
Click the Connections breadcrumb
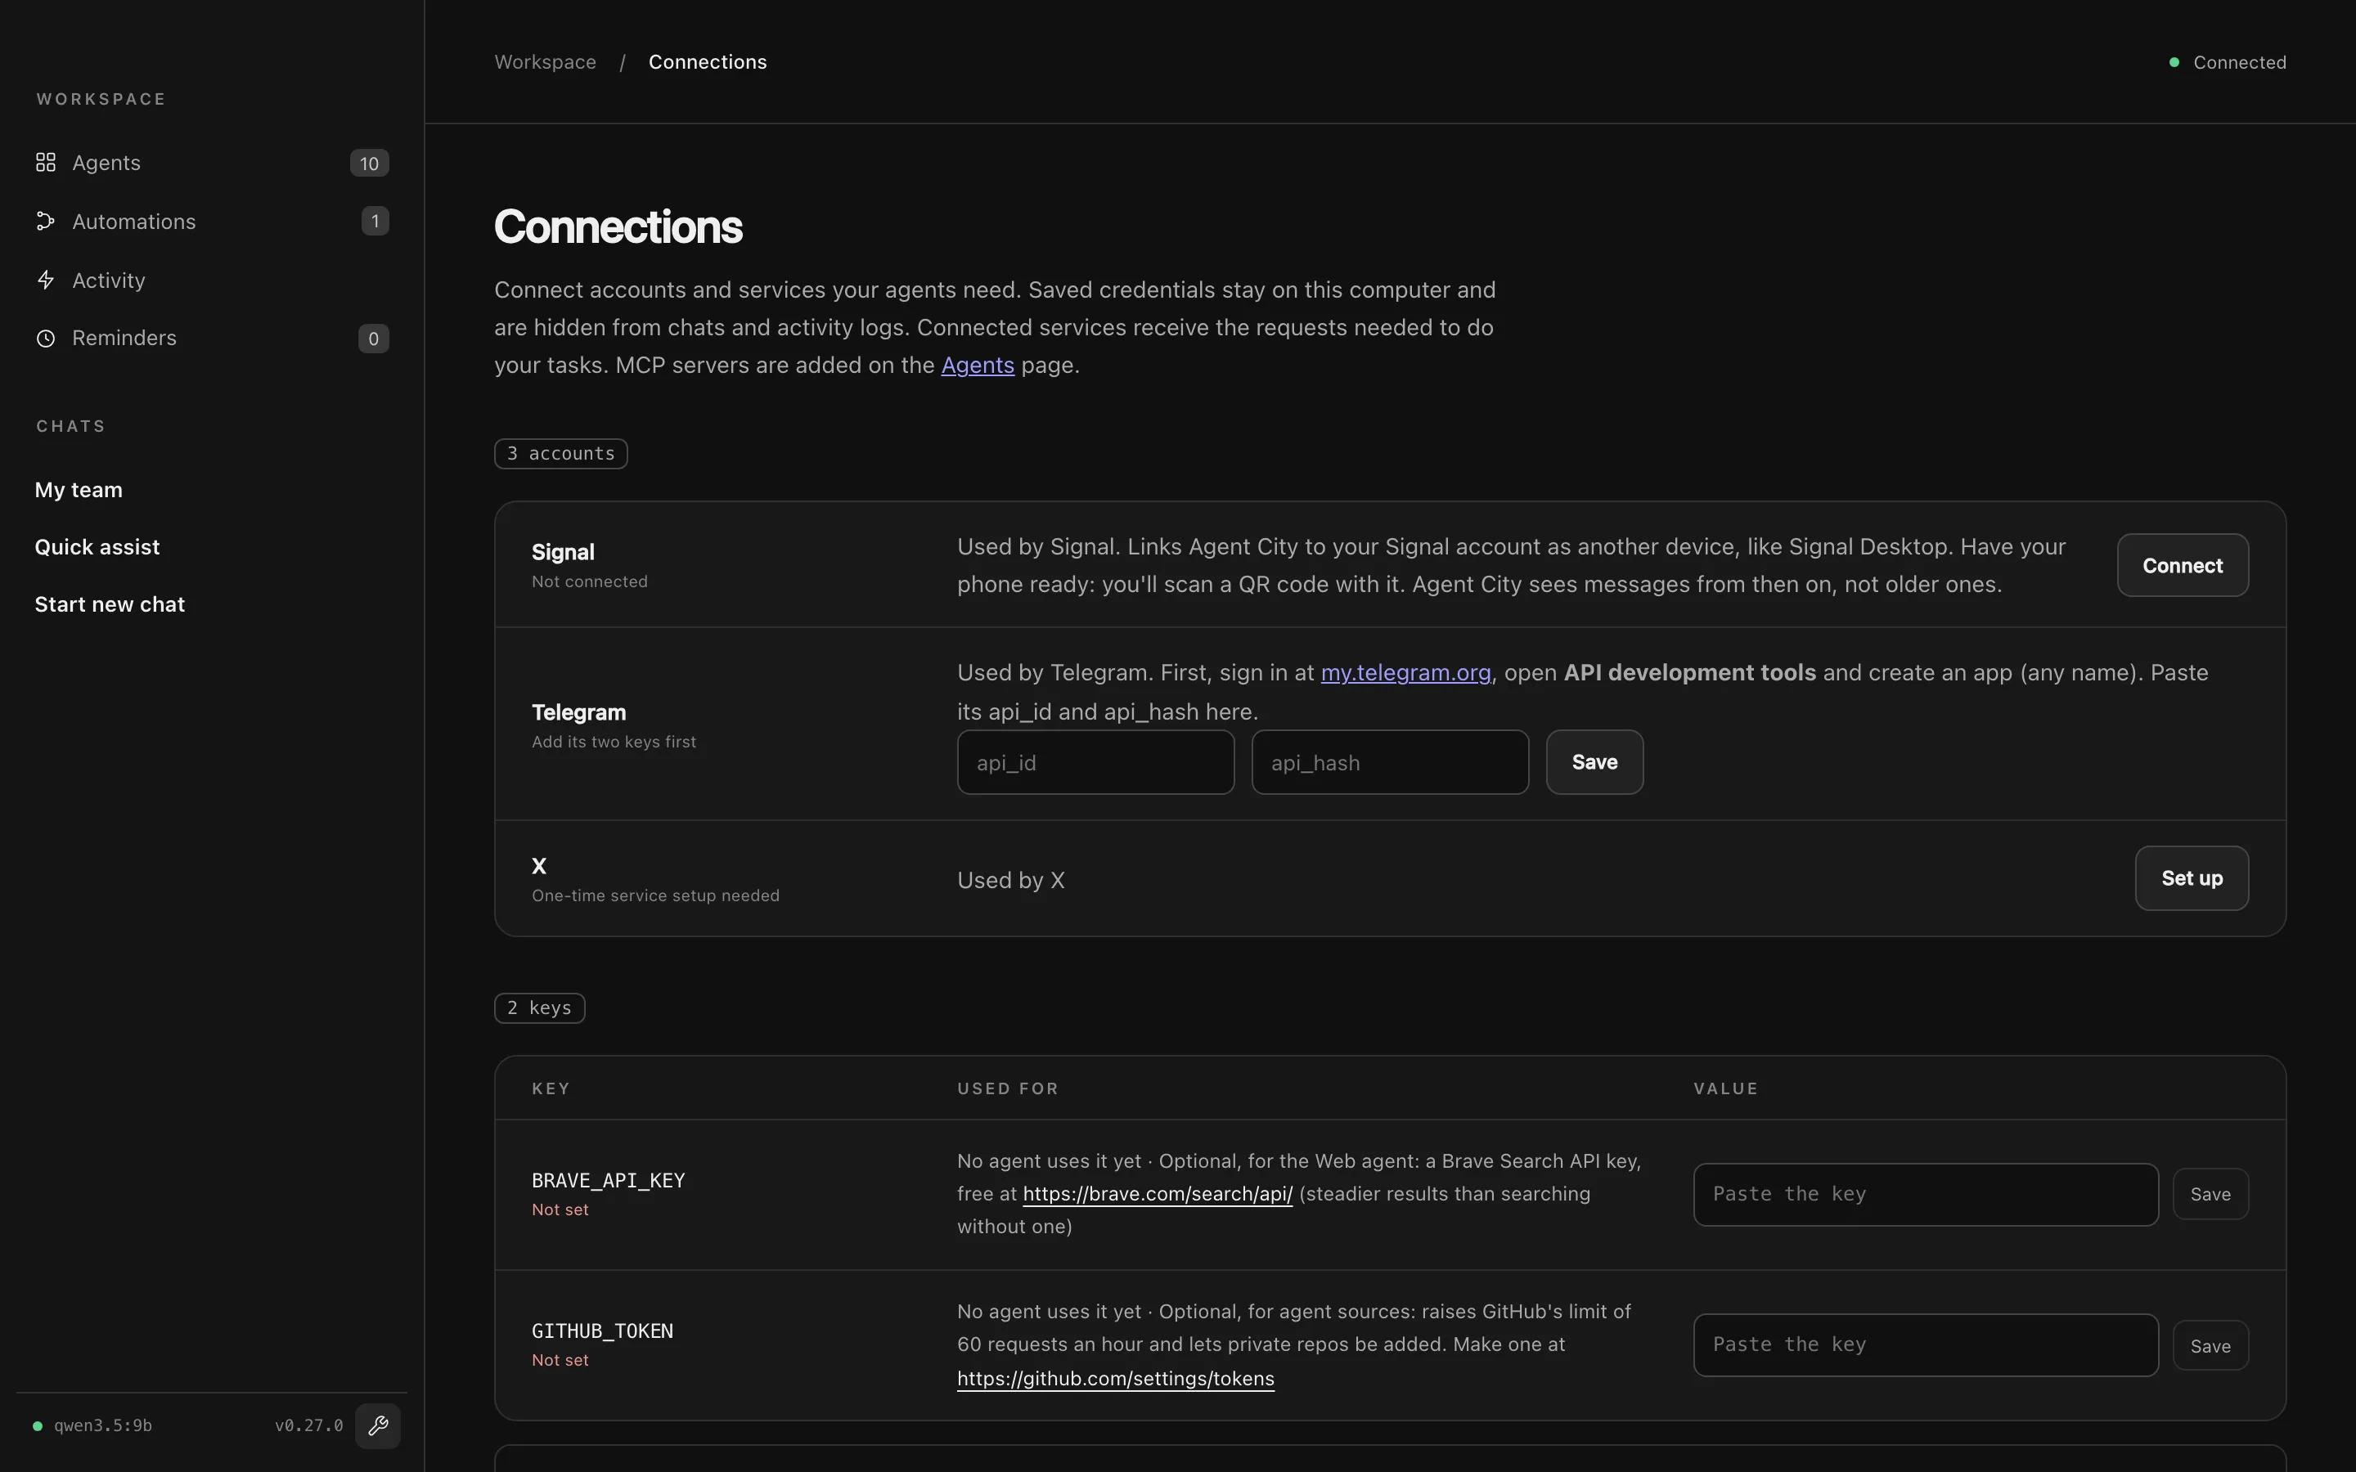tap(708, 62)
